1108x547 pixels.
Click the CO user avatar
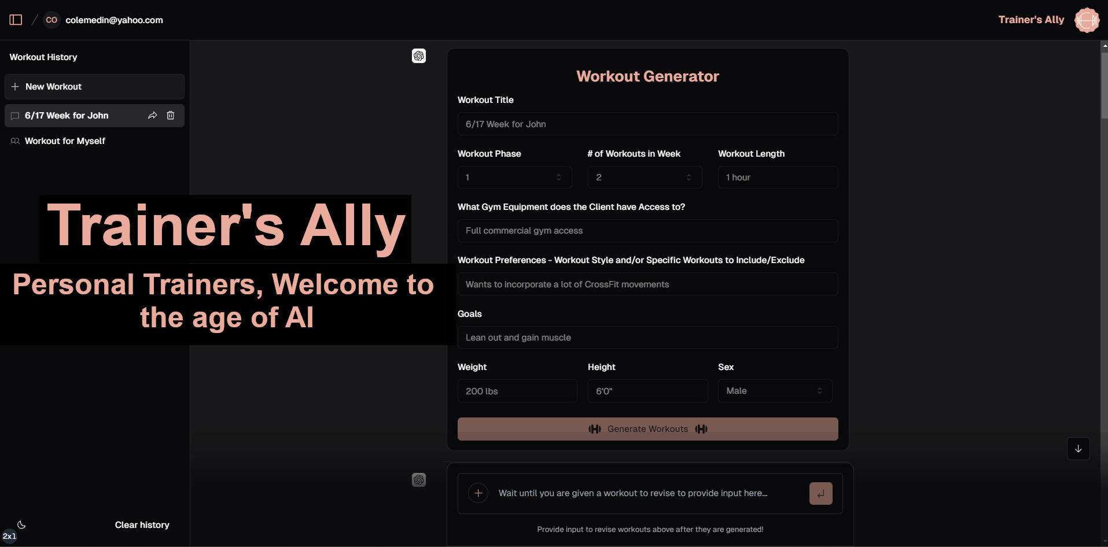51,20
